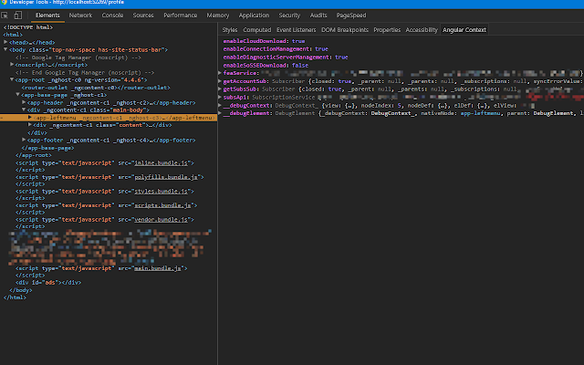This screenshot has width=584, height=365.
Task: Select the Styles sidebar tab
Action: 230,30
